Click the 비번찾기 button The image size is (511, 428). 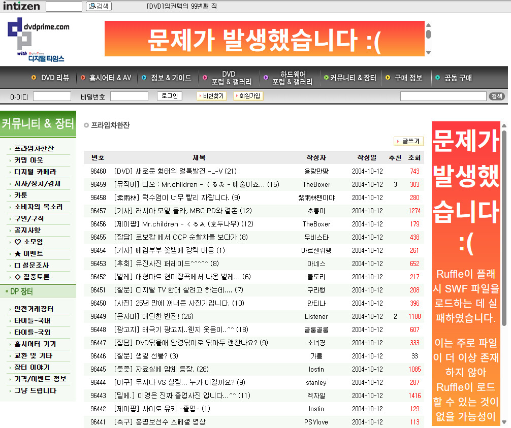coord(212,96)
